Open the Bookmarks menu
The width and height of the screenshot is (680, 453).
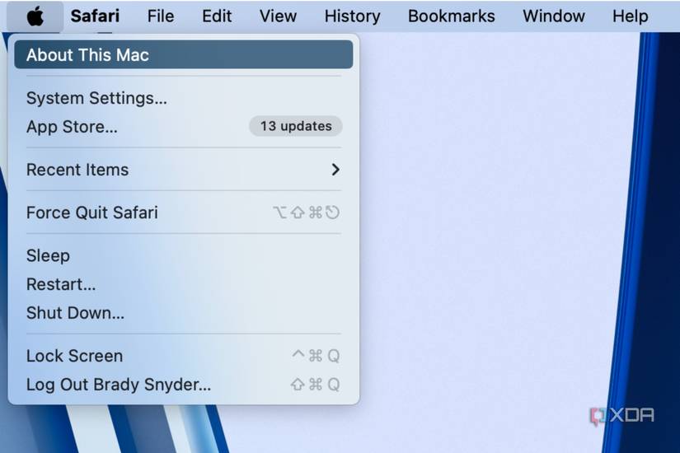(x=452, y=16)
